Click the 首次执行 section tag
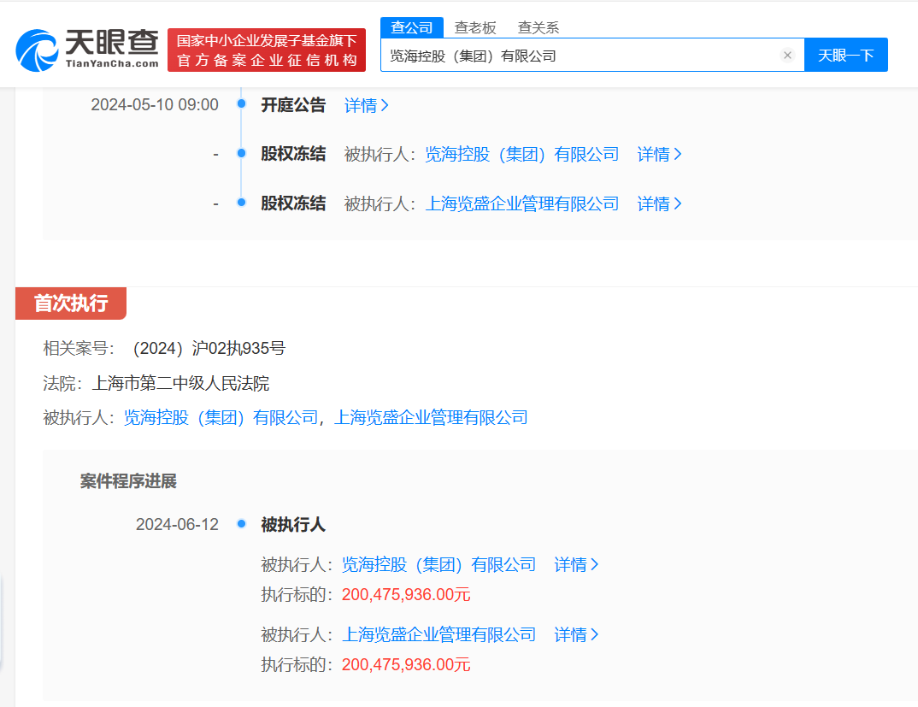918x707 pixels. (71, 303)
